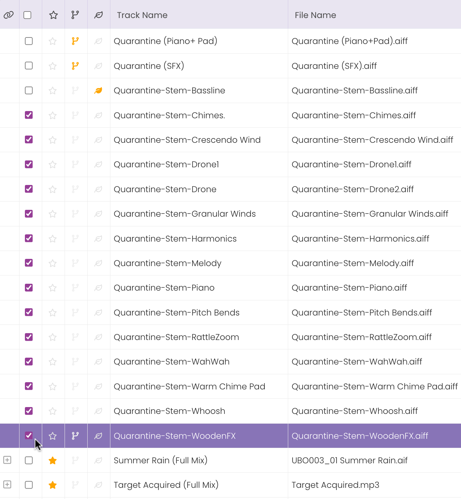This screenshot has width=461, height=499.
Task: Check the Quarantine (Piano+ Pad) checkbox
Action: point(29,41)
